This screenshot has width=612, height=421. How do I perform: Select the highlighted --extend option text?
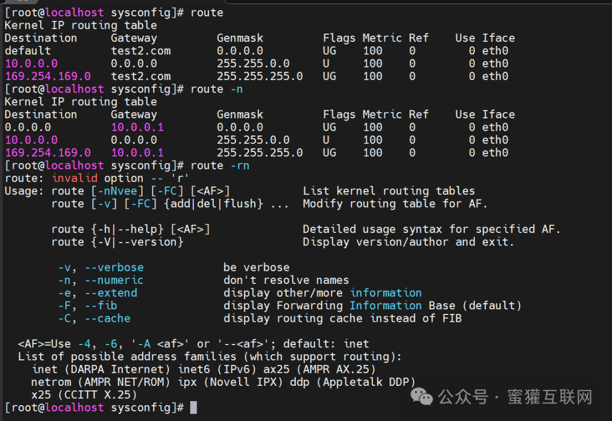pos(111,292)
